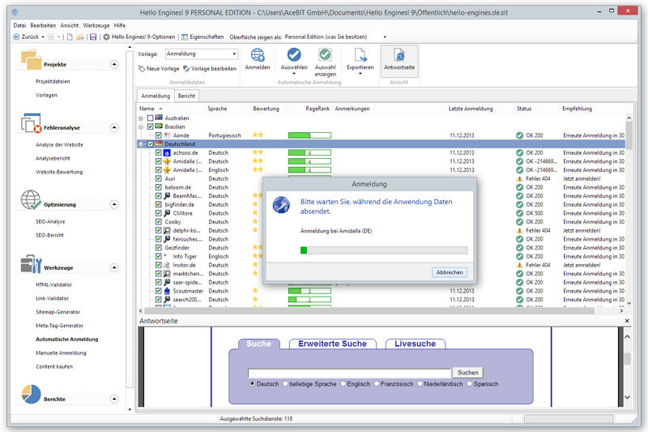
Task: Toggle the Brasilien checkbox
Action: (x=151, y=126)
